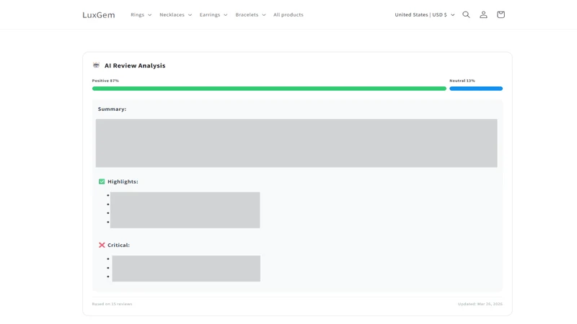Click the Summary: label
577x324 pixels.
click(x=113, y=109)
